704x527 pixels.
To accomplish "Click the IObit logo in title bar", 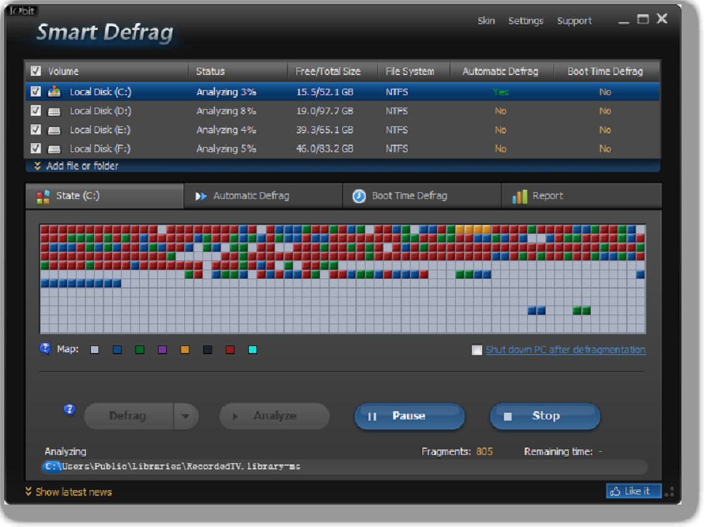I will [22, 10].
